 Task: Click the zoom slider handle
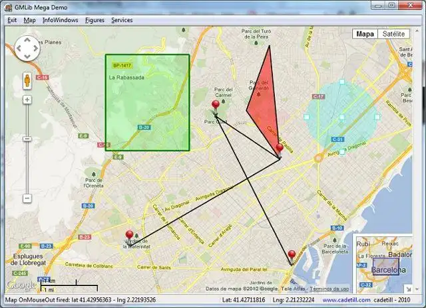27,139
